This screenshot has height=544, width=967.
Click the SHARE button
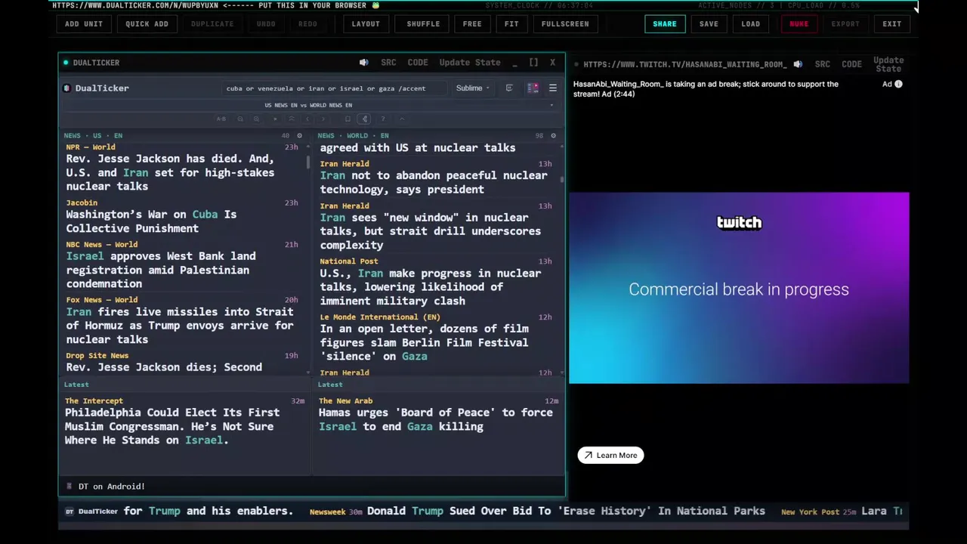click(665, 23)
